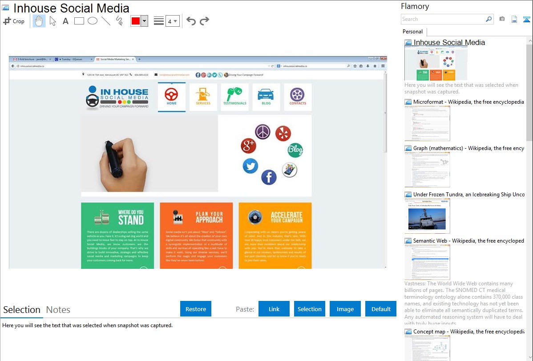The image size is (533, 361).
Task: Activate the hand pan tool
Action: coord(39,21)
